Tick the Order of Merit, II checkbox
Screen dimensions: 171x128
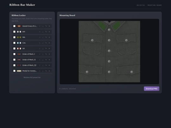[x=14, y=60]
